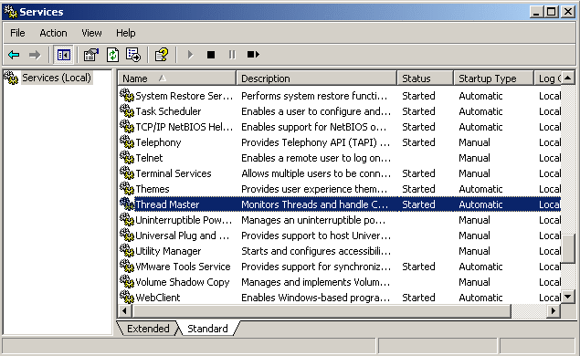
Task: Click the gear icon beside Terminal Services
Action: [x=127, y=173]
